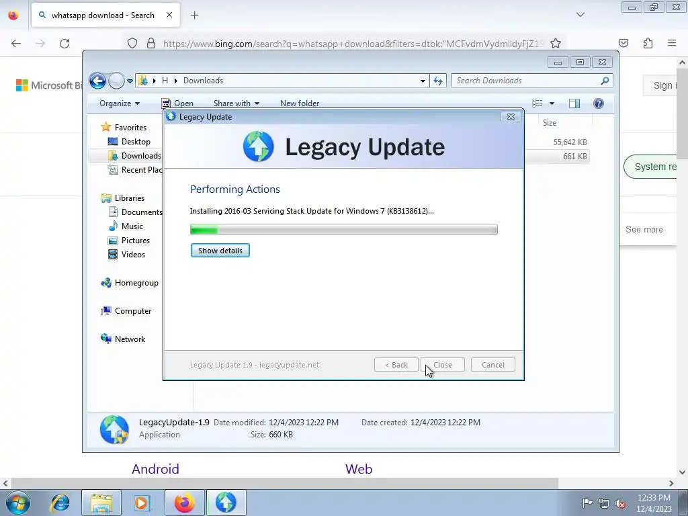
Task: Click See more on Bing page
Action: click(644, 230)
